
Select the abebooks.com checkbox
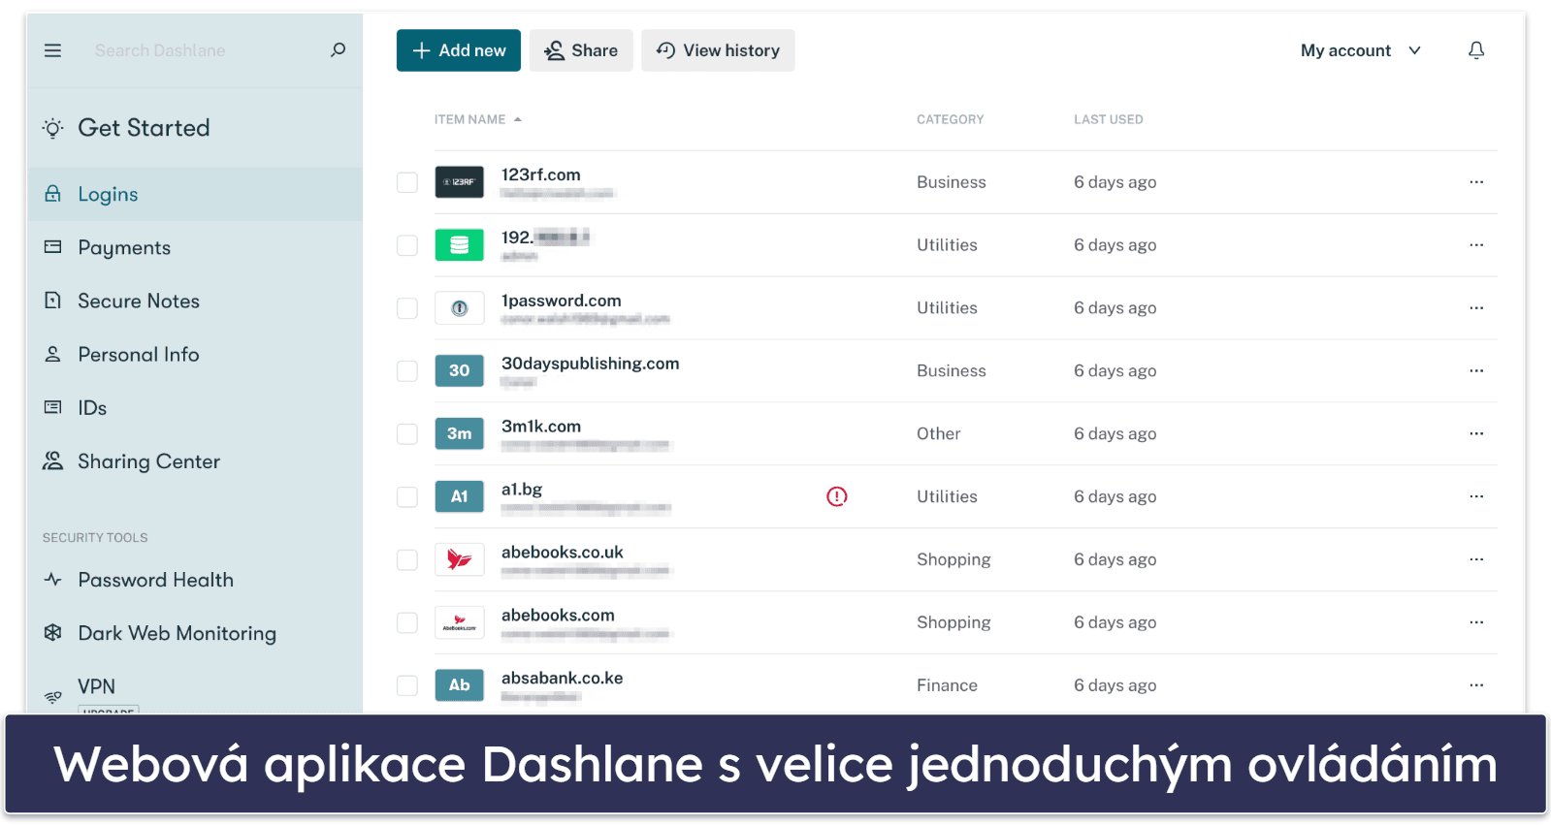pyautogui.click(x=407, y=622)
